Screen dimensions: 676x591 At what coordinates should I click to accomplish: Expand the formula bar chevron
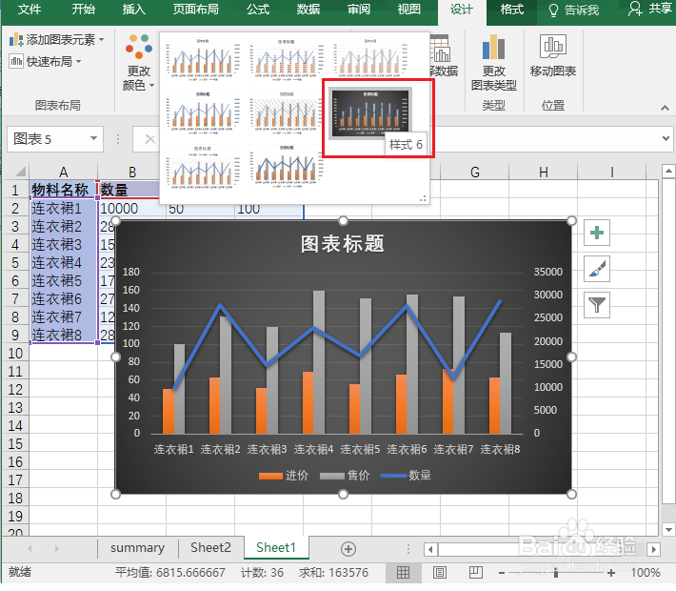click(666, 138)
